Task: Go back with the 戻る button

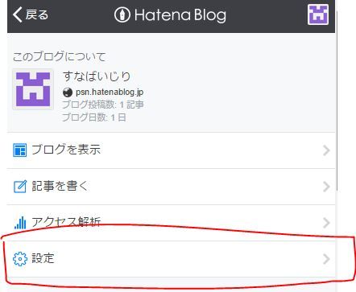Action: (x=31, y=14)
